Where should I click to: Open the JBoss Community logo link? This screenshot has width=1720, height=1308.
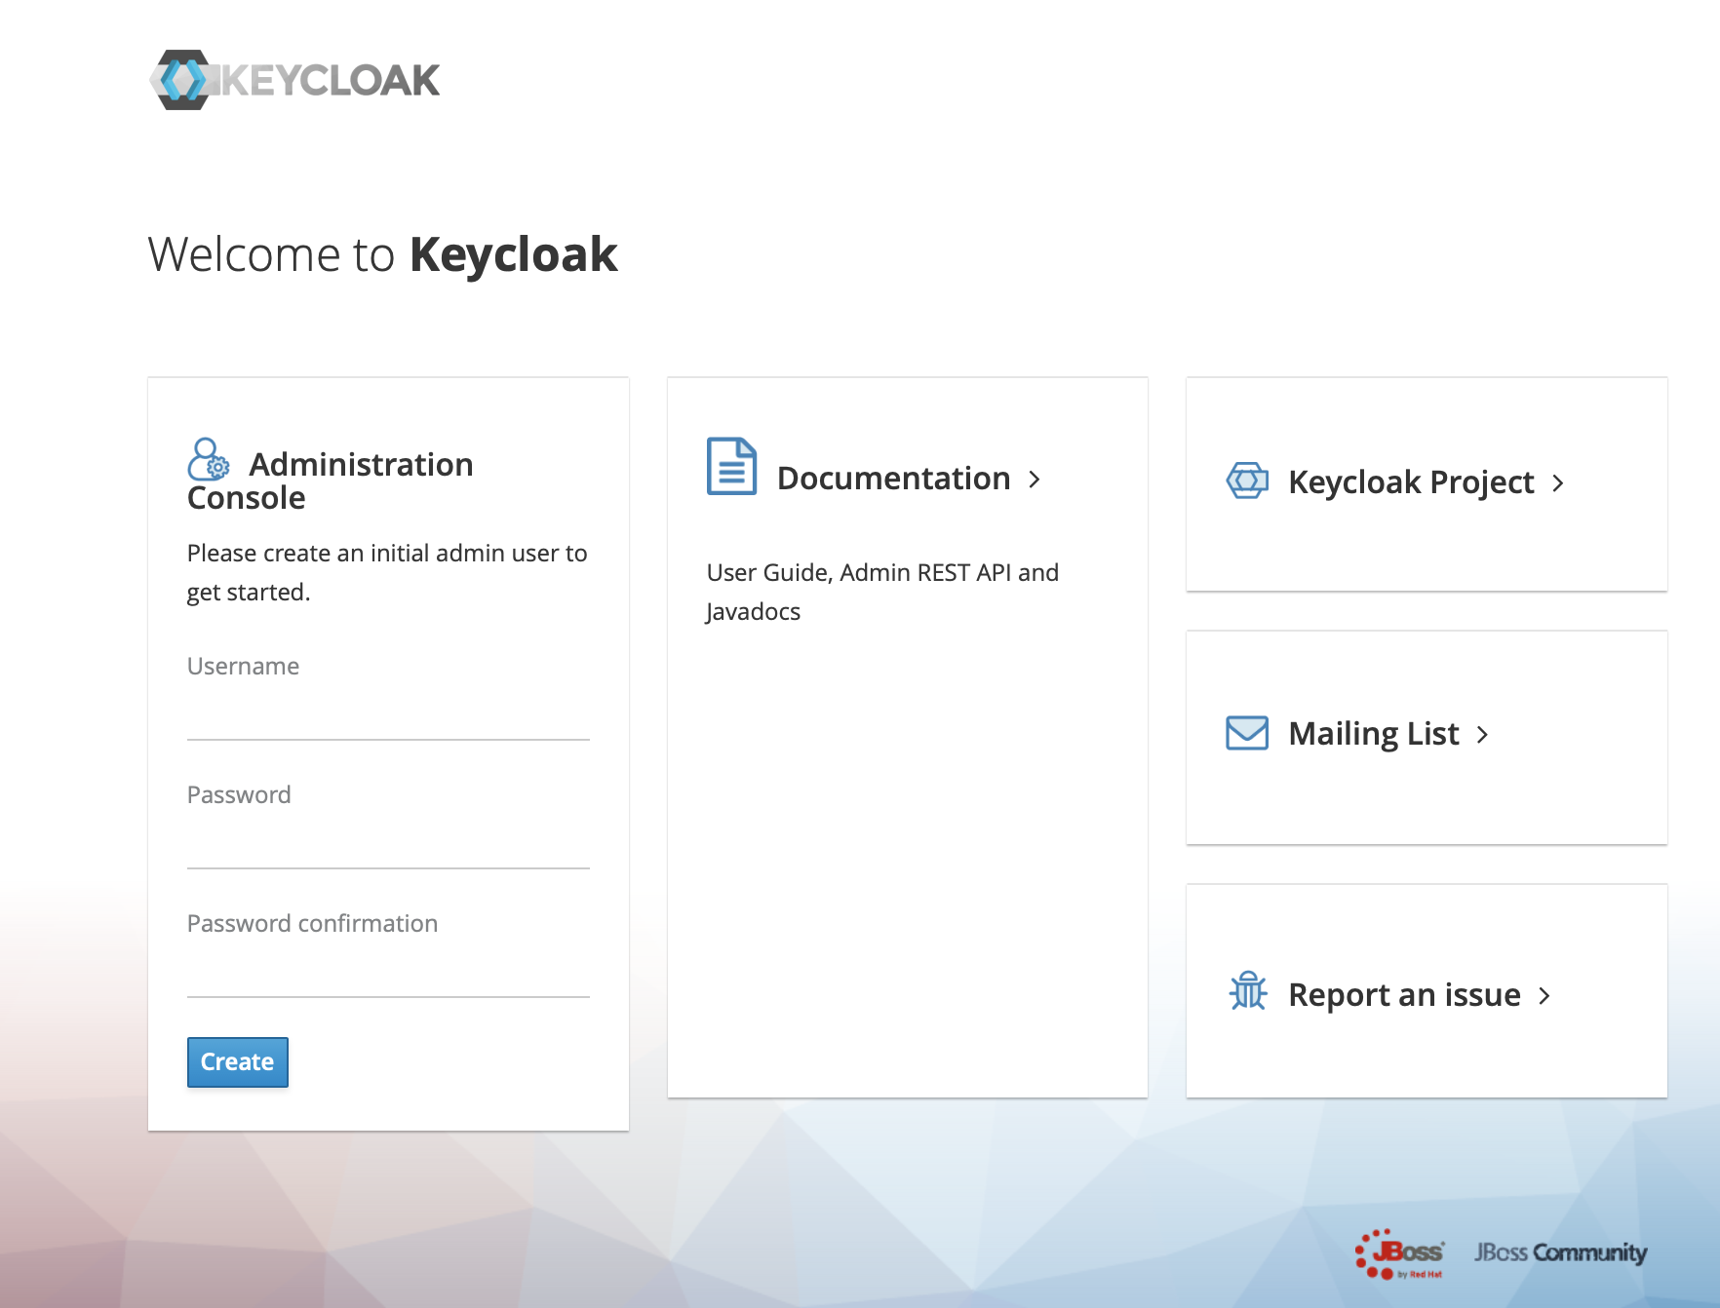[x=1560, y=1252]
